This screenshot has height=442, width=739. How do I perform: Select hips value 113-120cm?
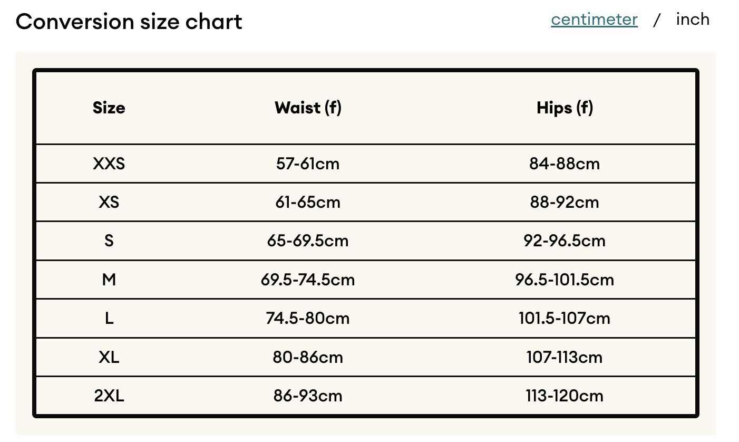click(x=565, y=396)
